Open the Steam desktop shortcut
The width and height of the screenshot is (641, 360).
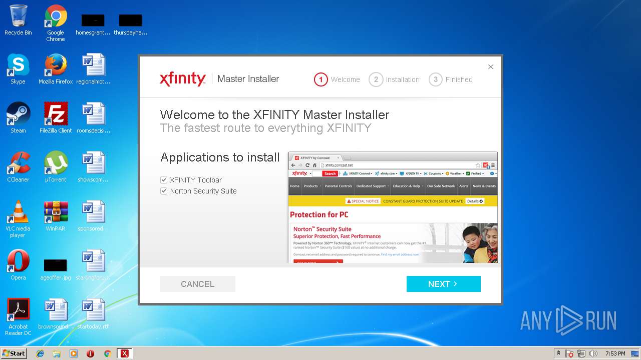coord(18,118)
